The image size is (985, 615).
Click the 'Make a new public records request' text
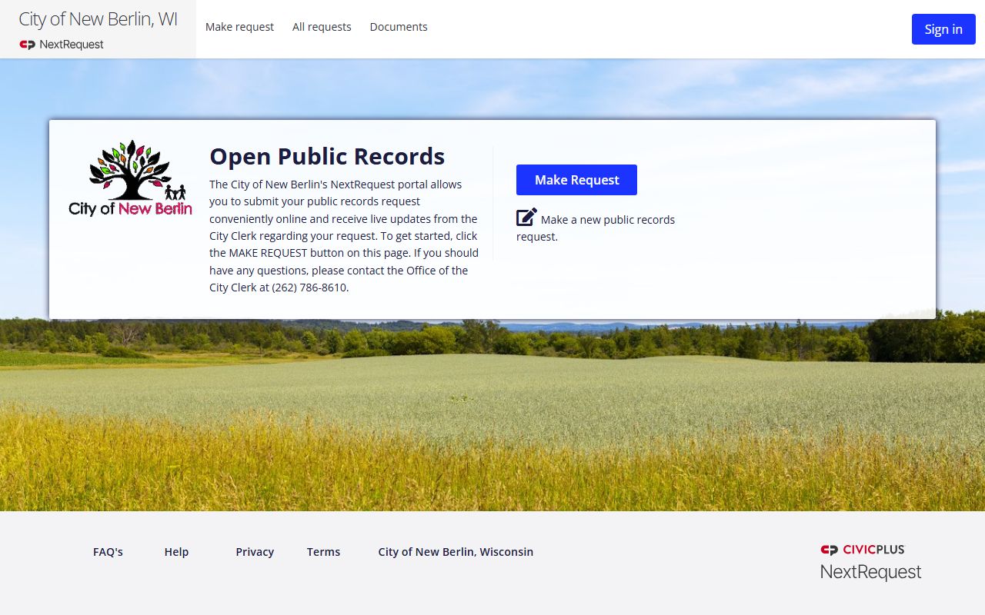click(x=607, y=220)
